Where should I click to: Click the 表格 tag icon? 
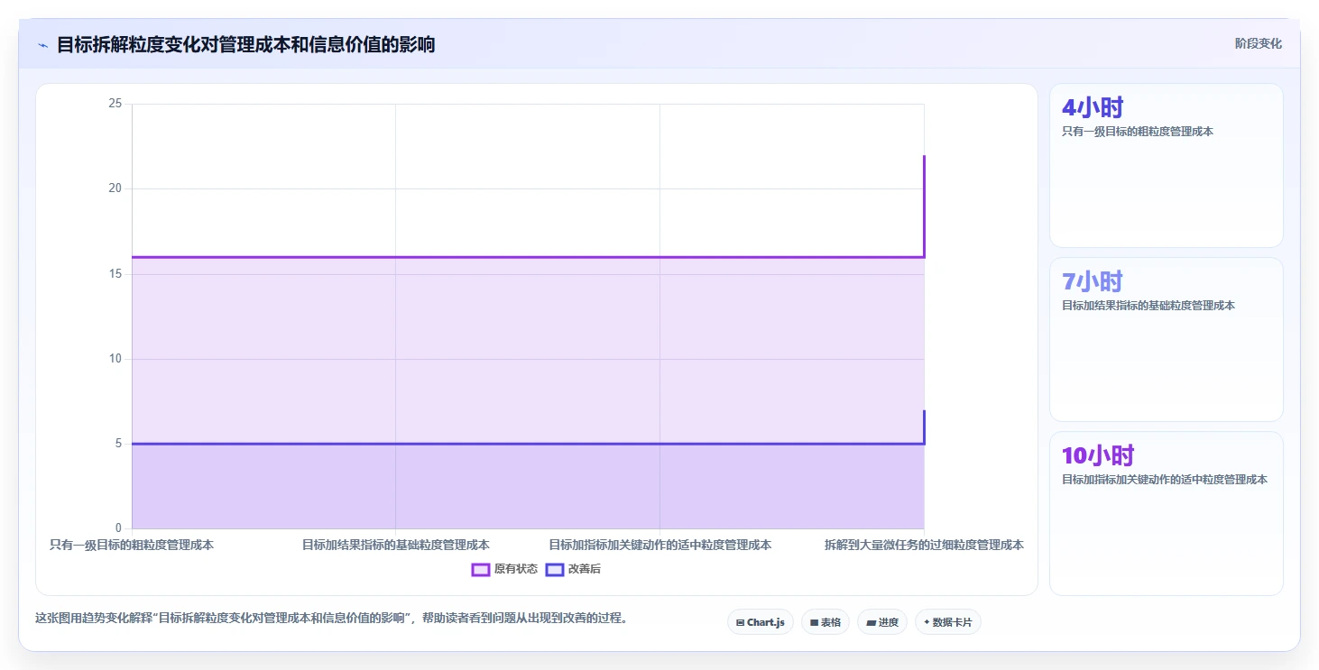[814, 622]
